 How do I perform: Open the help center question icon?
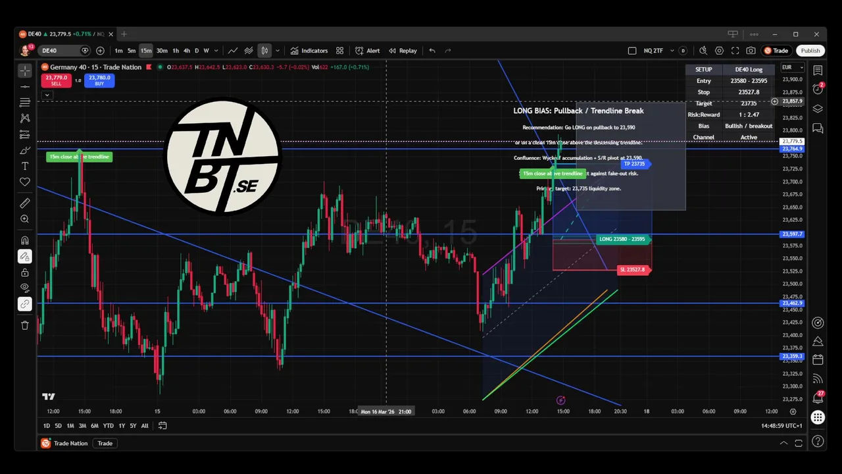point(818,441)
